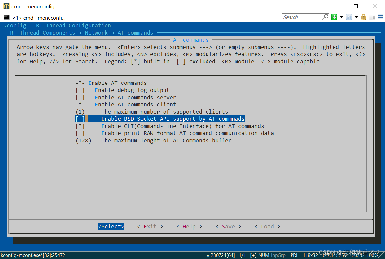Click inside the Search input field
The height and width of the screenshot is (259, 385).
(303, 17)
